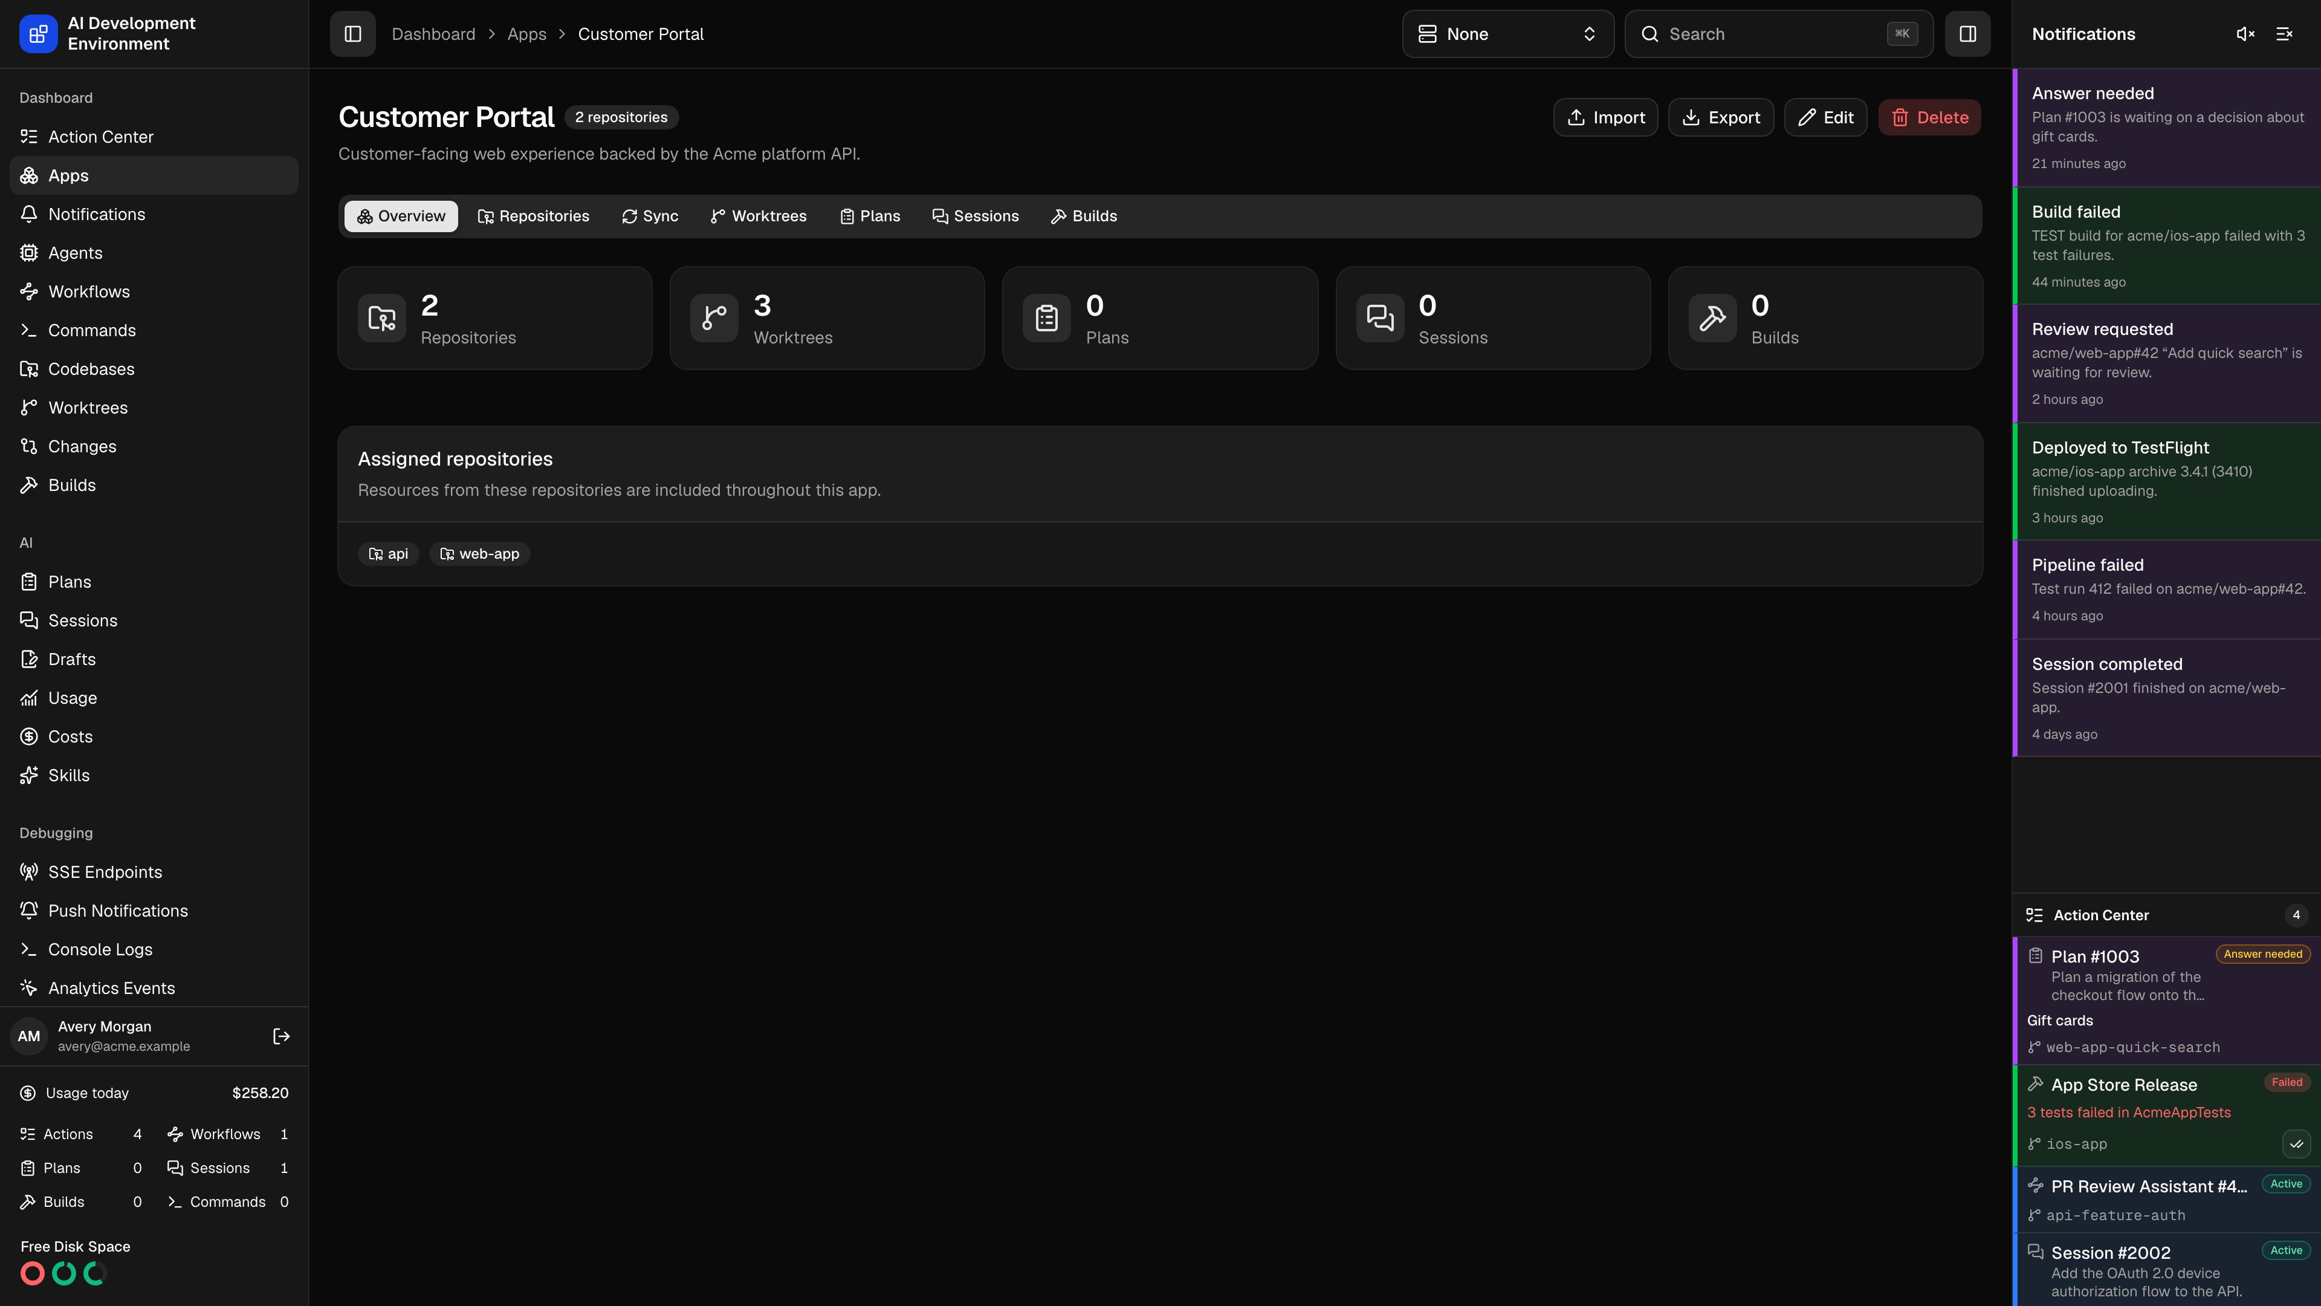Toggle the right notifications panel icon

pos(1967,33)
